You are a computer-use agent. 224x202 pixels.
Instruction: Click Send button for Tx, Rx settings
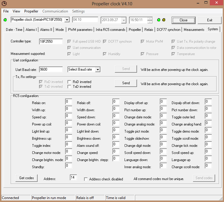tap(126, 83)
